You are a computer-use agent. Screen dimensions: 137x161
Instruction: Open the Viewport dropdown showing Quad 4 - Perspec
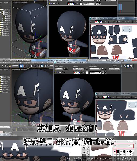79,69
